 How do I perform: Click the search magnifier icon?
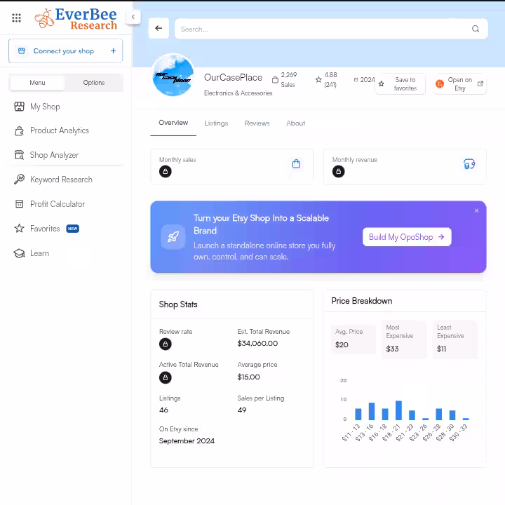(476, 29)
